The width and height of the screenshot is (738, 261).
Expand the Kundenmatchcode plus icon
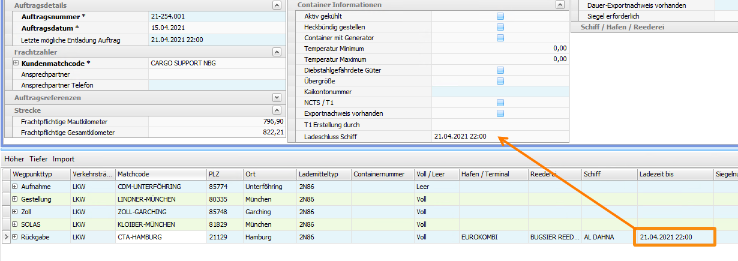[x=16, y=63]
